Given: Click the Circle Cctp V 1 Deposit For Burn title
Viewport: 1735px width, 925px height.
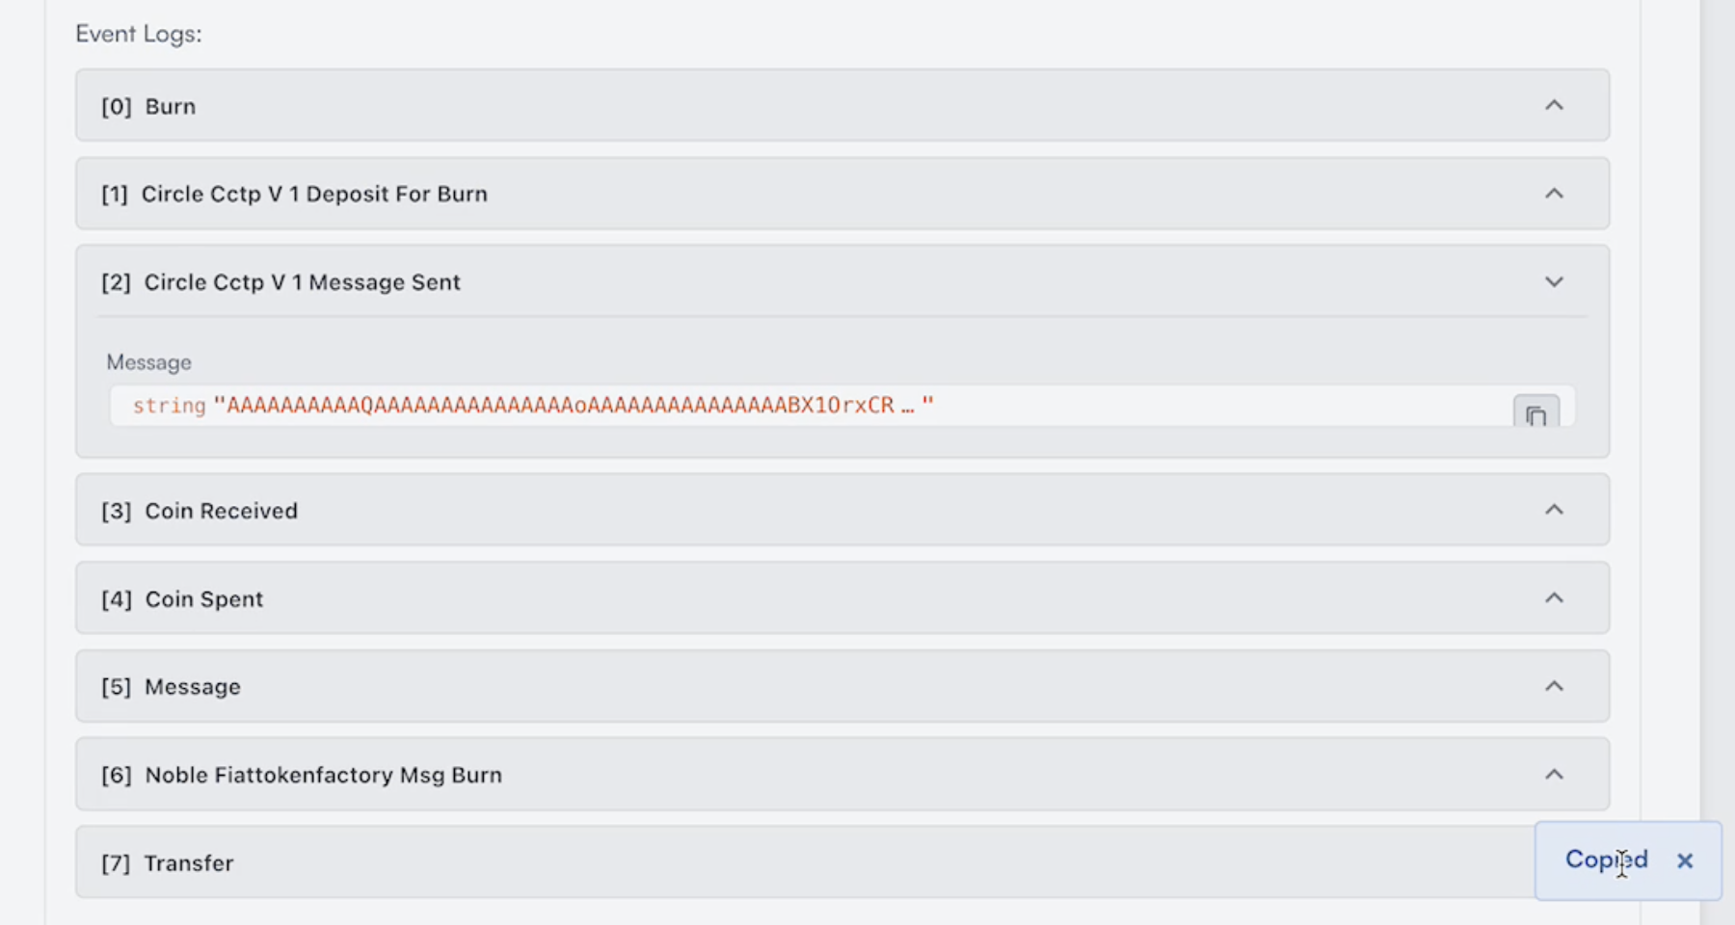Looking at the screenshot, I should (314, 194).
